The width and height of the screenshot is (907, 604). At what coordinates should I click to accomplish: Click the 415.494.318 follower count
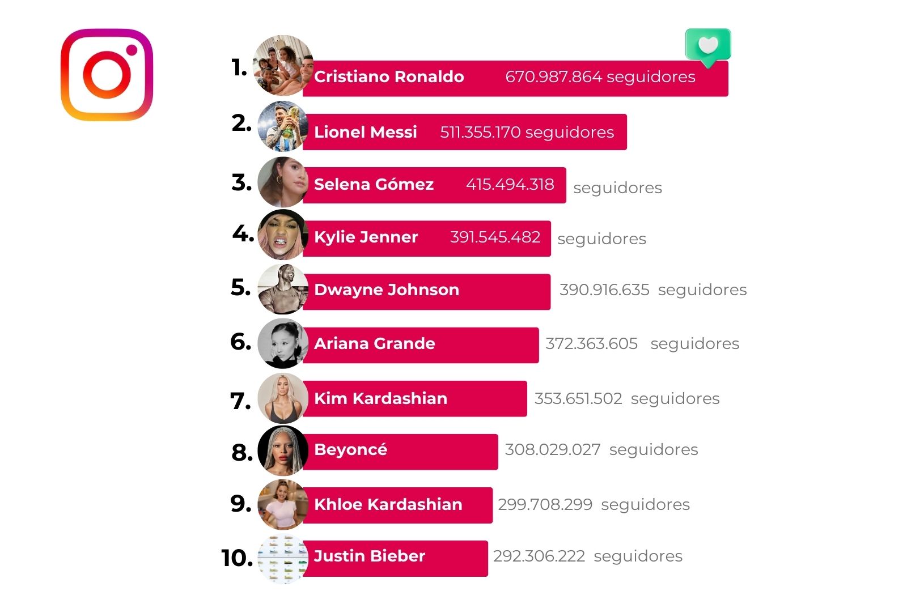[x=510, y=184]
